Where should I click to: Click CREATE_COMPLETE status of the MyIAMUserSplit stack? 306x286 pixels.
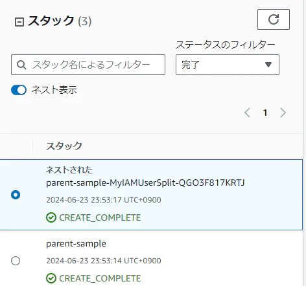coord(93,217)
